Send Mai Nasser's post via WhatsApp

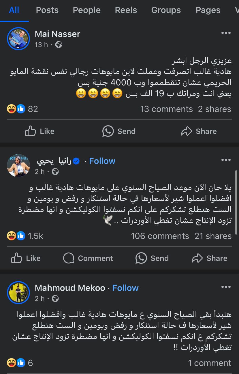(x=119, y=131)
